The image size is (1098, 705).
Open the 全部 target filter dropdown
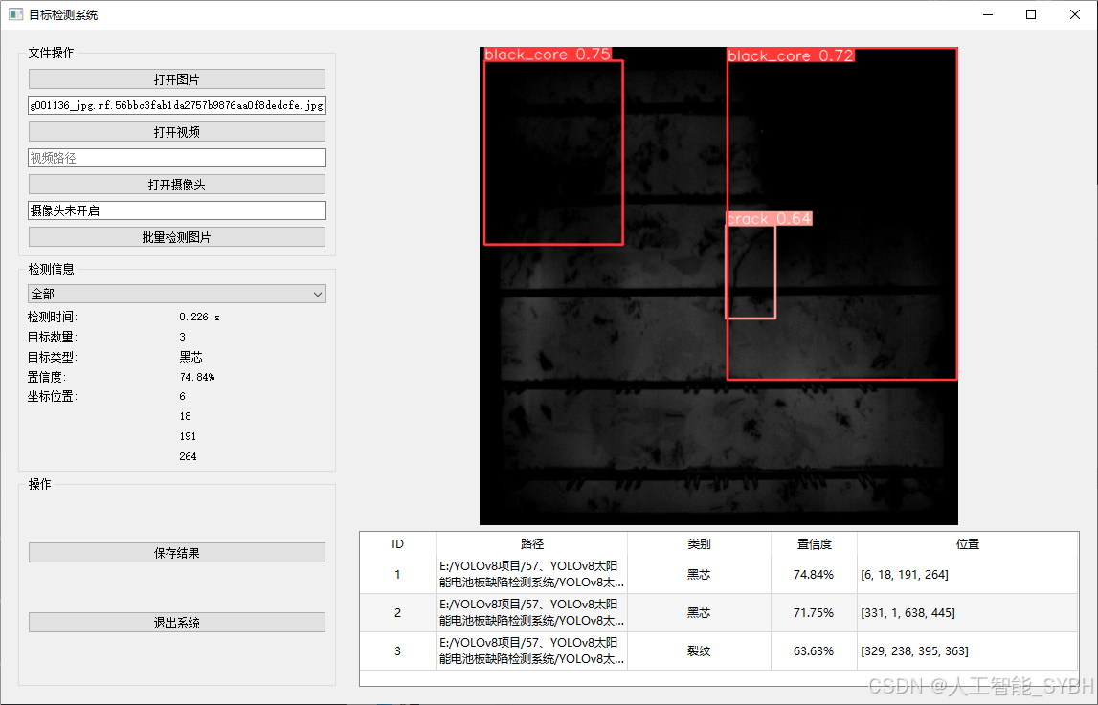coord(176,294)
